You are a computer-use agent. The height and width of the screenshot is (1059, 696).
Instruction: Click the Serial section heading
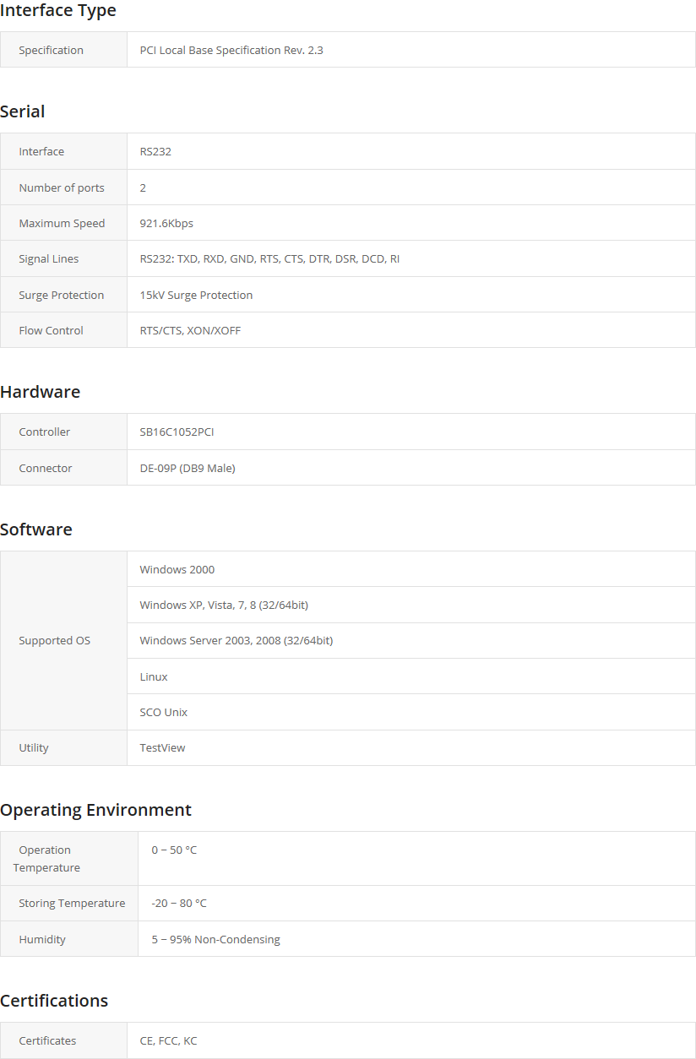tap(23, 111)
